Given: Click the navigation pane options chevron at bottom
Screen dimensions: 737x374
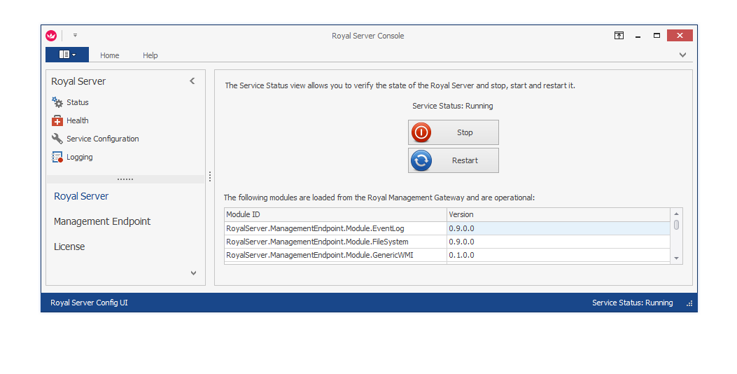Looking at the screenshot, I should coord(193,273).
